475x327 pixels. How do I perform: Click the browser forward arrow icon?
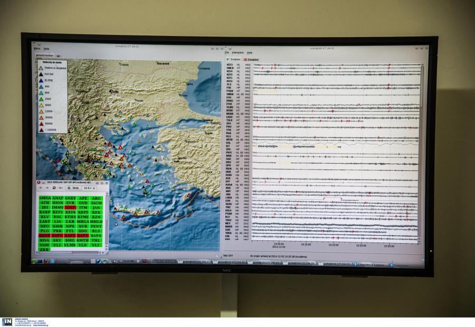(x=47, y=188)
